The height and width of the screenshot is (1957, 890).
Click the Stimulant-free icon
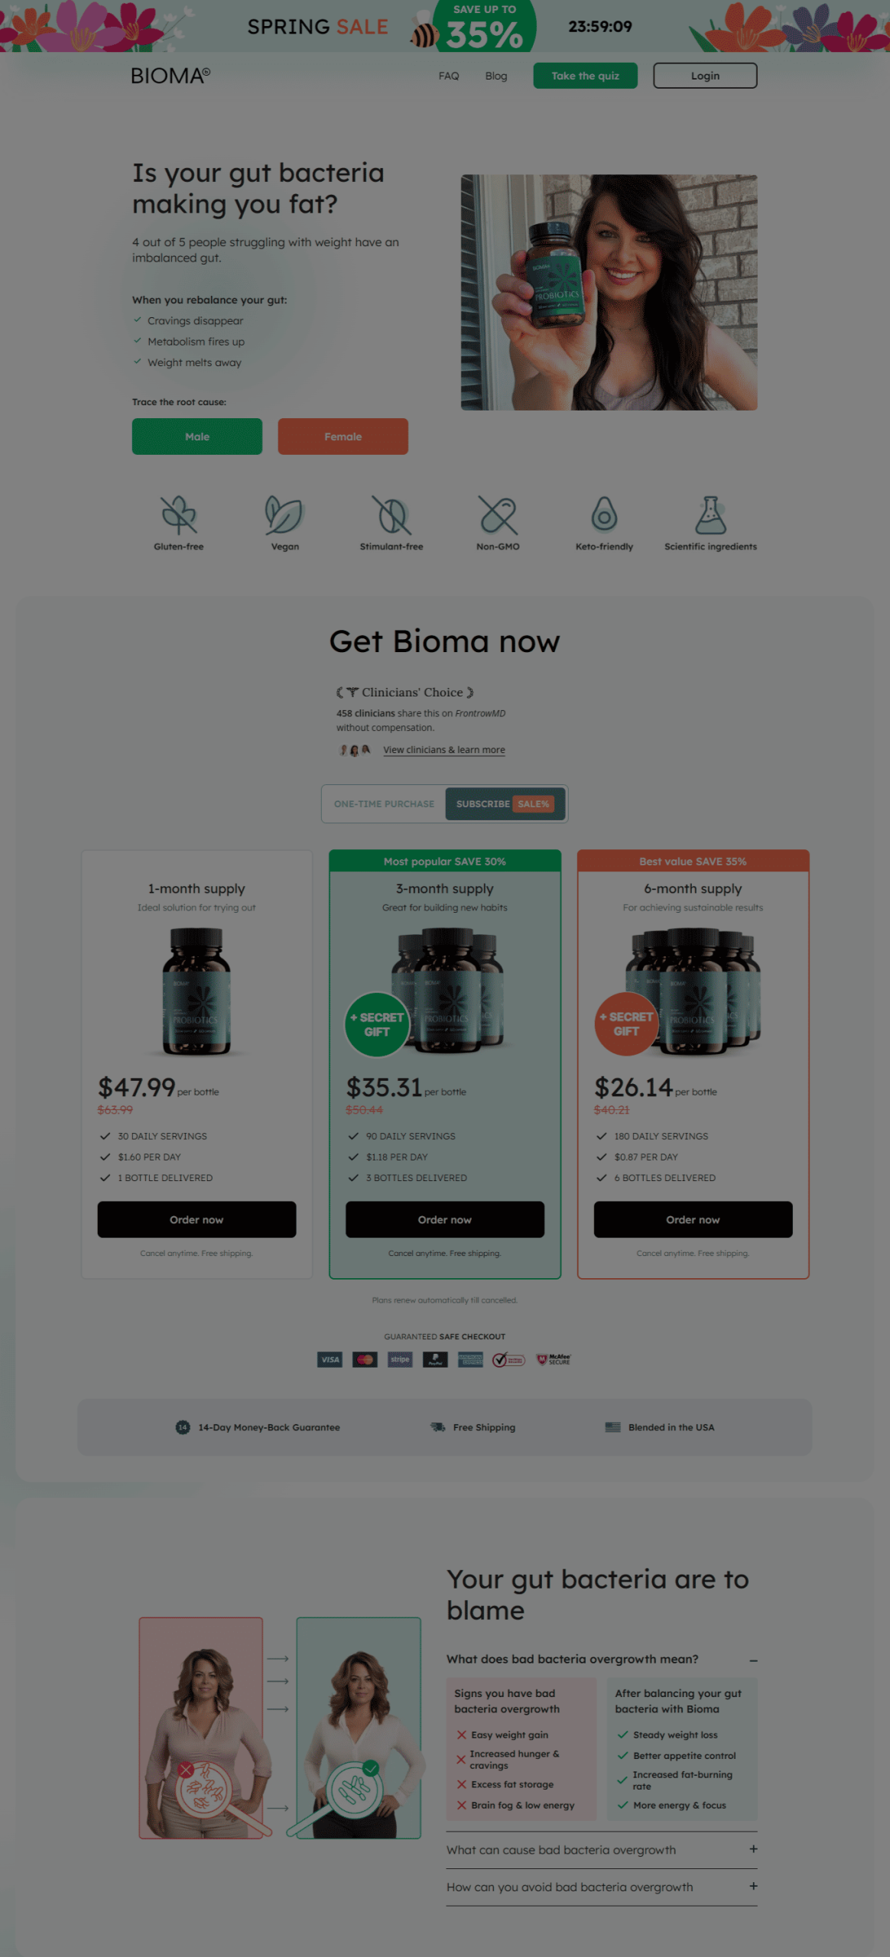(391, 514)
